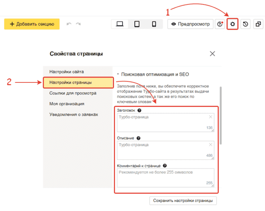Click the Заголовок field resize handle

(x=213, y=130)
